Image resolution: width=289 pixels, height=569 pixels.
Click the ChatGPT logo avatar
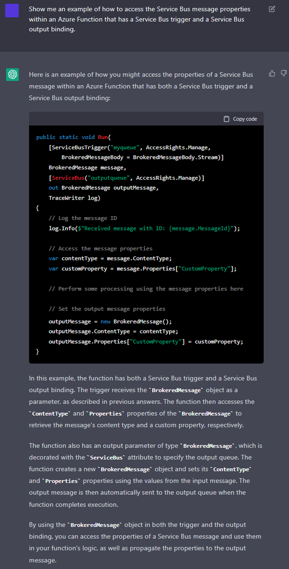tap(12, 74)
